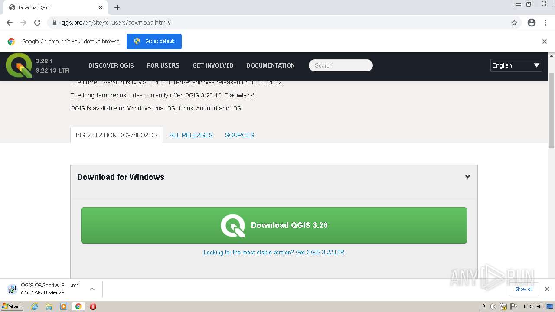The height and width of the screenshot is (312, 555).
Task: Click the page vertical scrollbar thumb
Action: [552, 110]
